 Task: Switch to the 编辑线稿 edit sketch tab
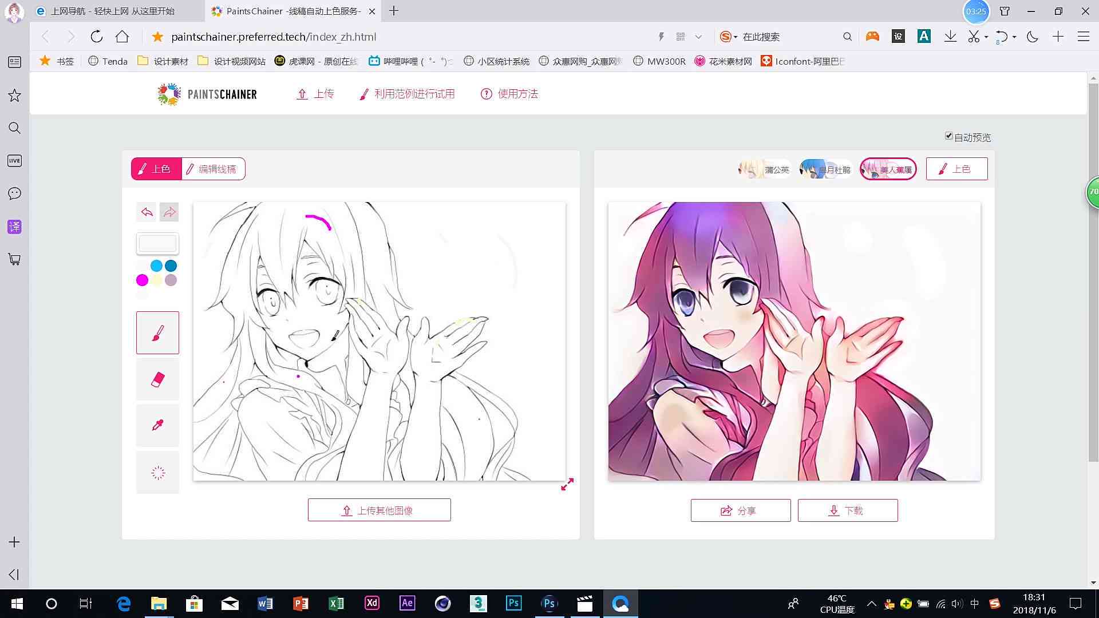[213, 169]
